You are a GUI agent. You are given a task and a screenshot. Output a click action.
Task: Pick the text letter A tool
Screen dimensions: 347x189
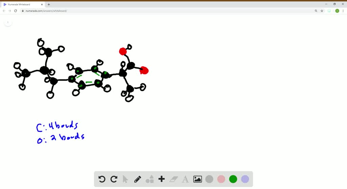[x=185, y=179]
